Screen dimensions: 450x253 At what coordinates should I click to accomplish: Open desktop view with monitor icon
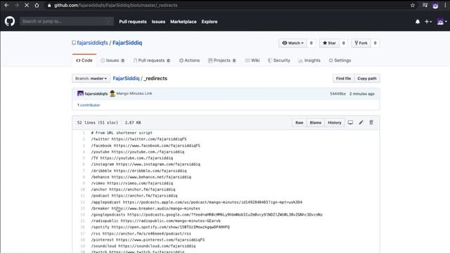click(350, 122)
